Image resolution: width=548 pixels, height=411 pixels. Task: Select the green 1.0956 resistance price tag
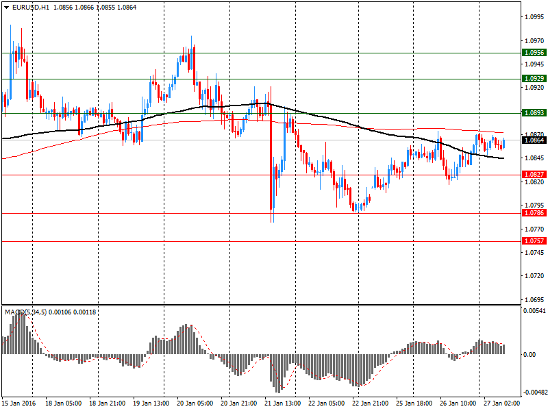534,53
